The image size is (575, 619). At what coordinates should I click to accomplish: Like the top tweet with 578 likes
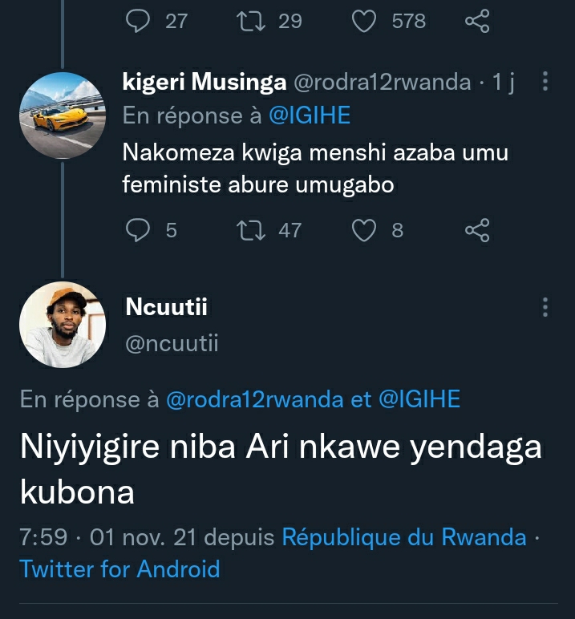(365, 21)
